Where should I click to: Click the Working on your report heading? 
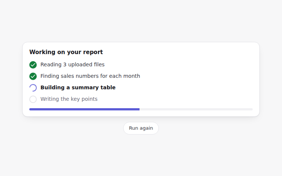pyautogui.click(x=66, y=52)
